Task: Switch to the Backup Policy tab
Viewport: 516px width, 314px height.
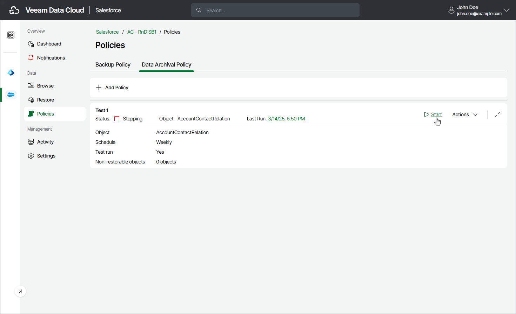Action: (113, 65)
